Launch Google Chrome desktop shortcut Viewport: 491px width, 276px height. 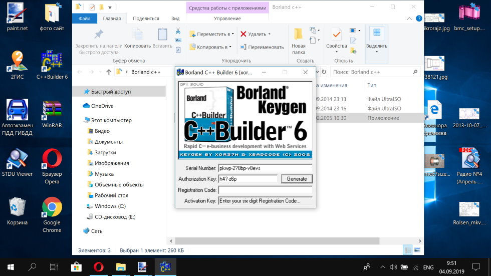click(x=52, y=215)
